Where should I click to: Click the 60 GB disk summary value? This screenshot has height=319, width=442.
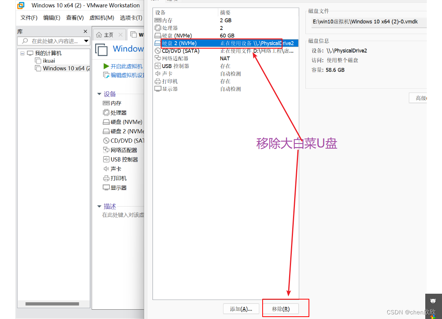point(227,35)
